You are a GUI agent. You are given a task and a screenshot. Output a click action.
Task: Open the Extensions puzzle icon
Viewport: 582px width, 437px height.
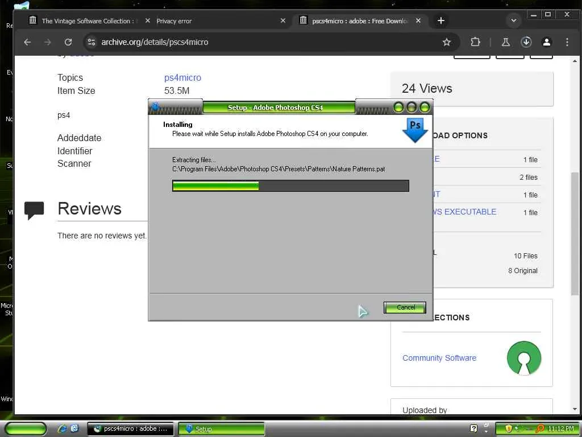475,42
